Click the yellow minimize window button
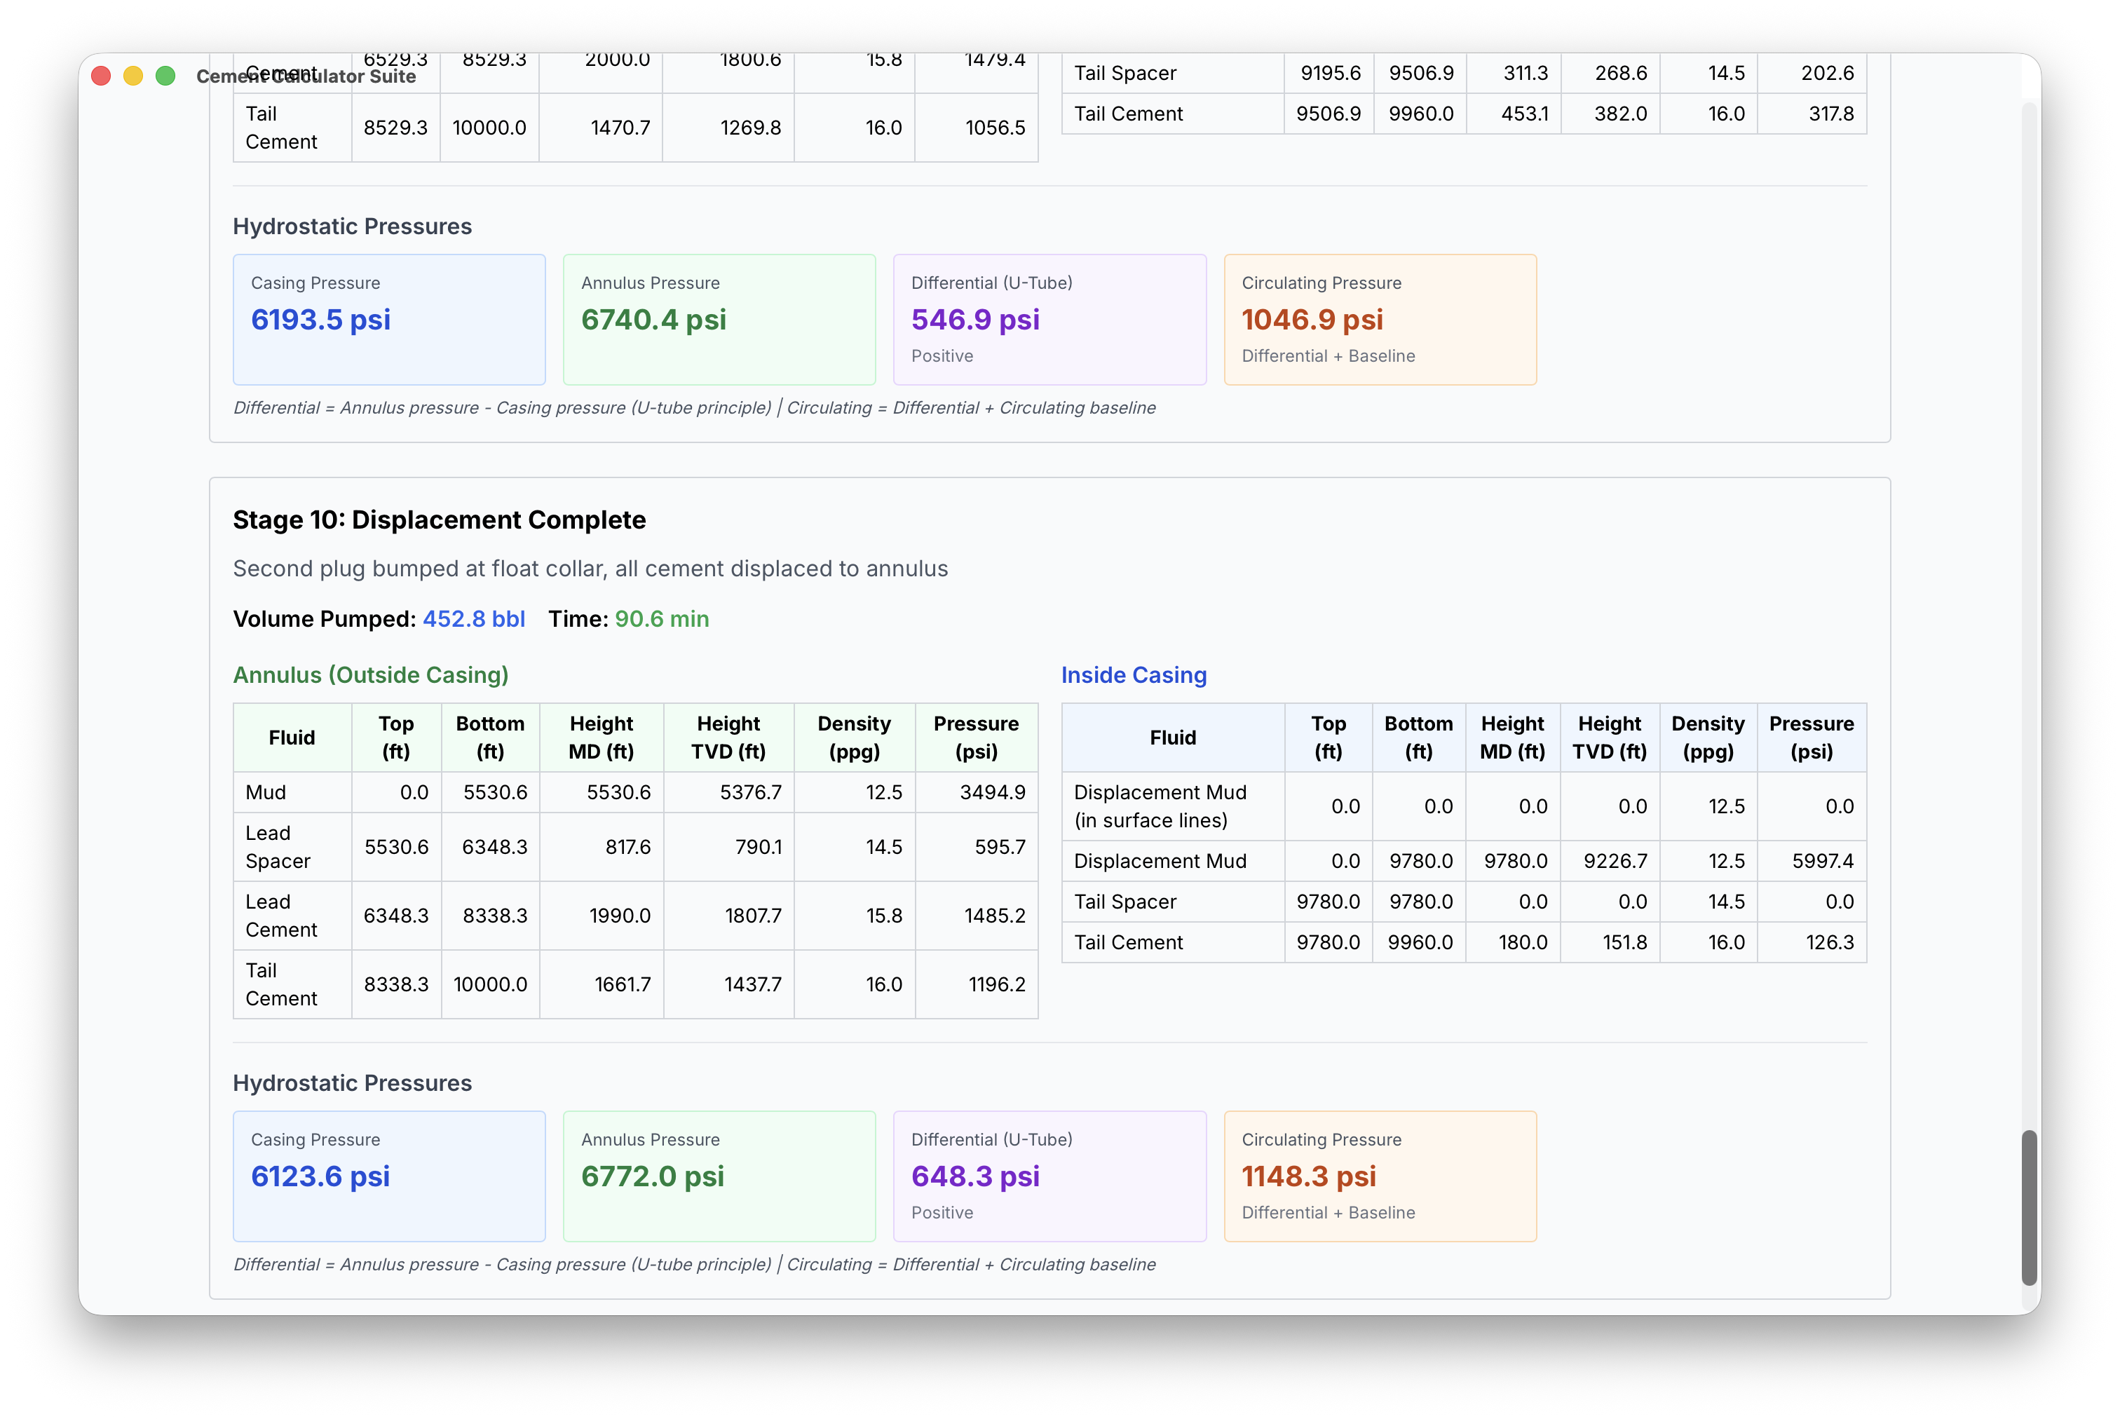This screenshot has width=2120, height=1419. click(x=133, y=76)
